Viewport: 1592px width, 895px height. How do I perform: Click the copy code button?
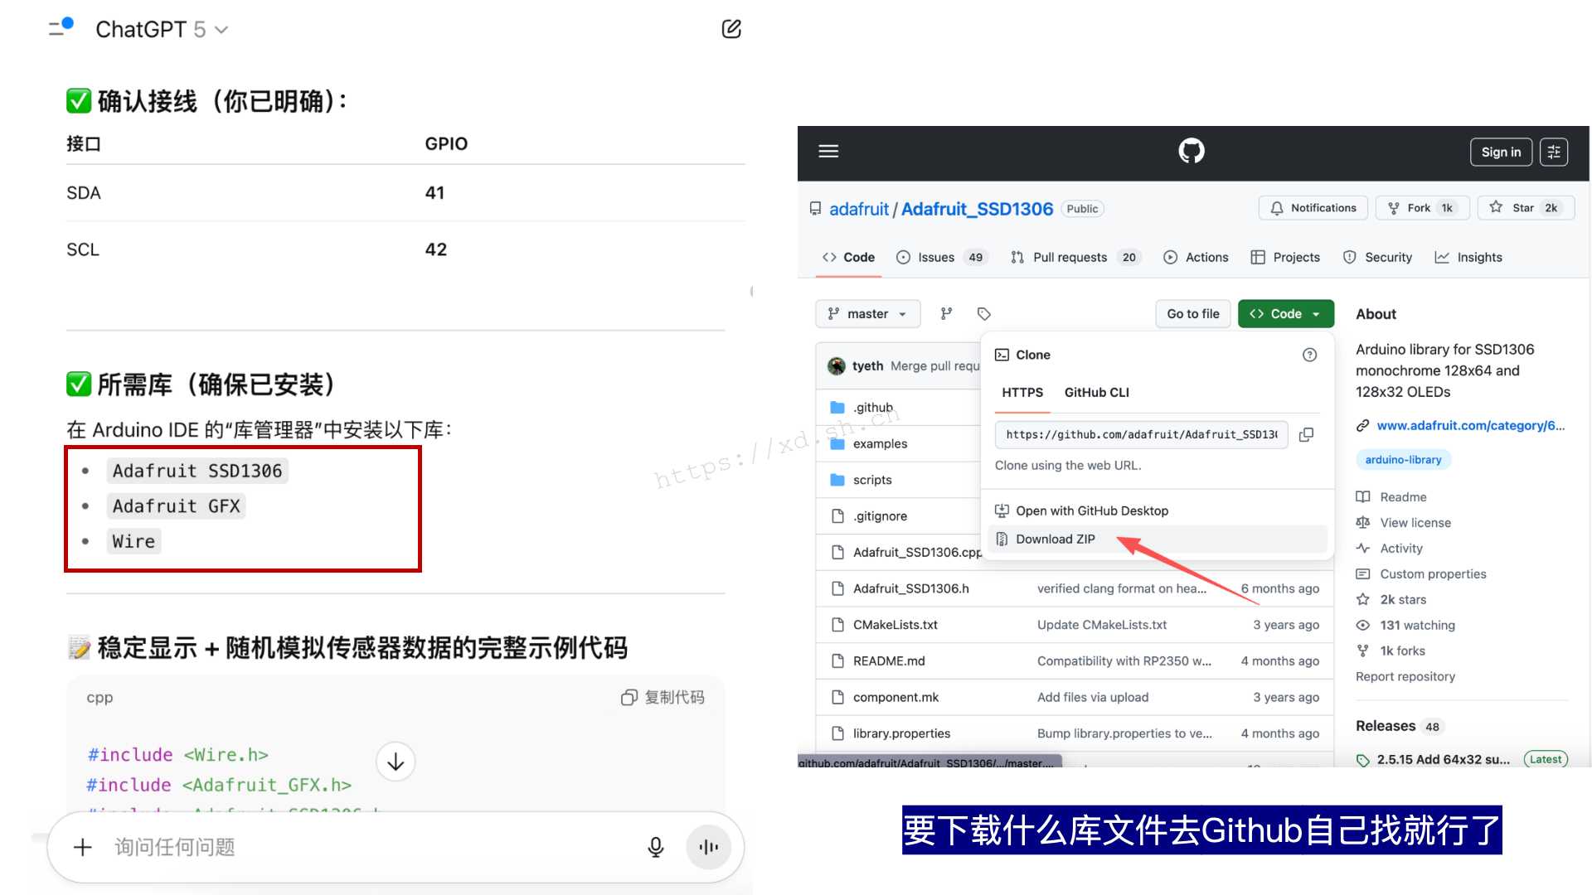tap(663, 698)
